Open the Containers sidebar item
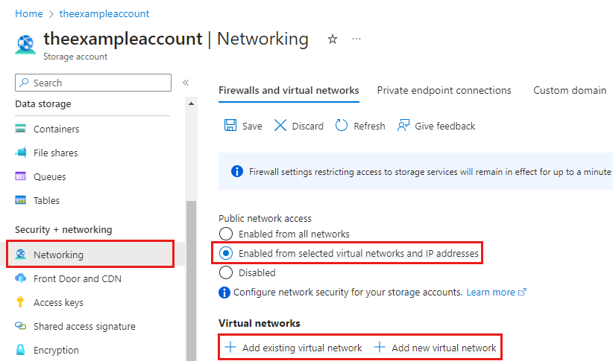The height and width of the screenshot is (361, 613). tap(56, 129)
